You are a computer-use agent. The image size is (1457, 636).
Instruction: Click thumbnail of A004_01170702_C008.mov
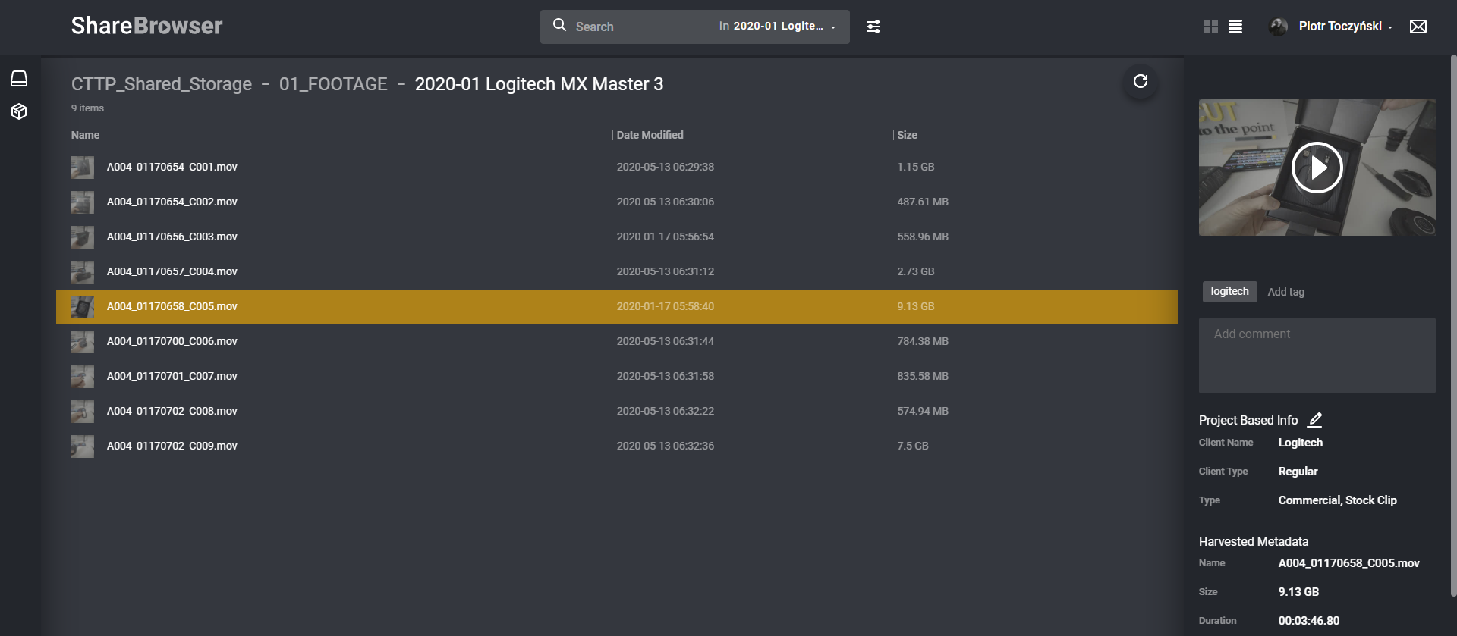83,411
